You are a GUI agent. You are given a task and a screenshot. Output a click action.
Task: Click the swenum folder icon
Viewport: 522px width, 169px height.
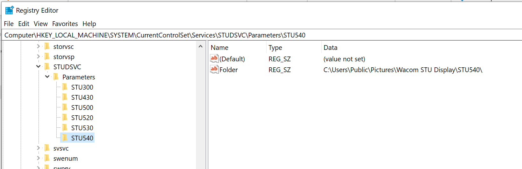tap(47, 158)
